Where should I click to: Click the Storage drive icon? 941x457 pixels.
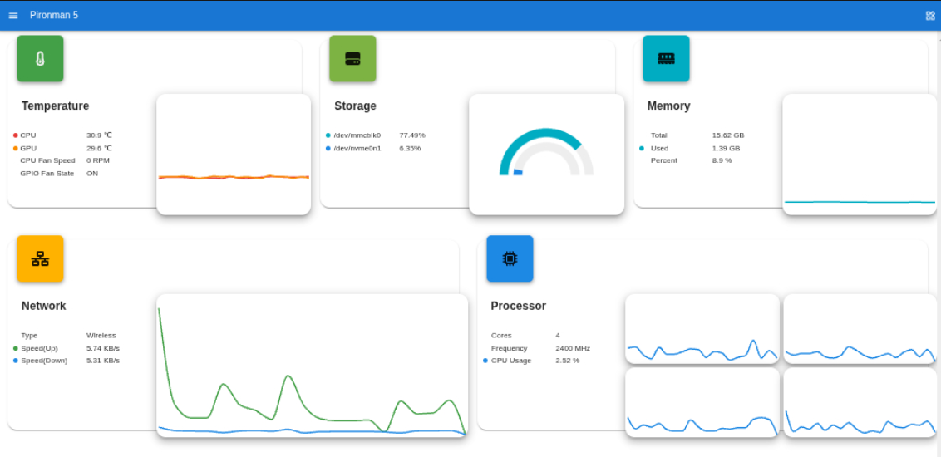352,59
